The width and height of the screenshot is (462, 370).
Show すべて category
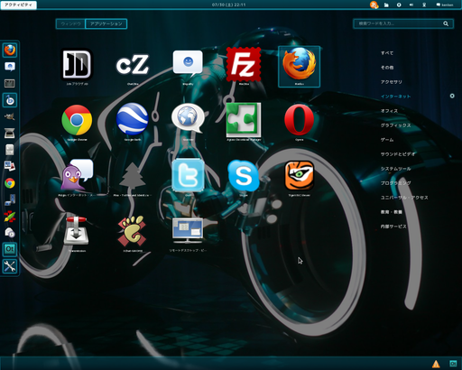(387, 53)
